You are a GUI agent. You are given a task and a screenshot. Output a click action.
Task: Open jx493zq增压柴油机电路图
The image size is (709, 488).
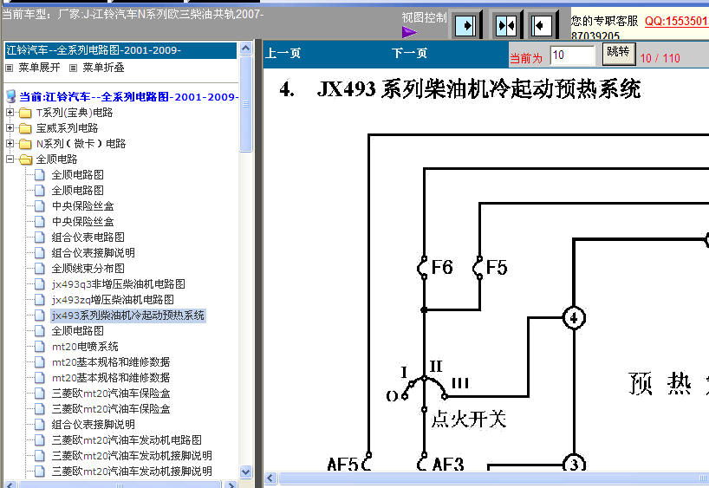coord(113,300)
